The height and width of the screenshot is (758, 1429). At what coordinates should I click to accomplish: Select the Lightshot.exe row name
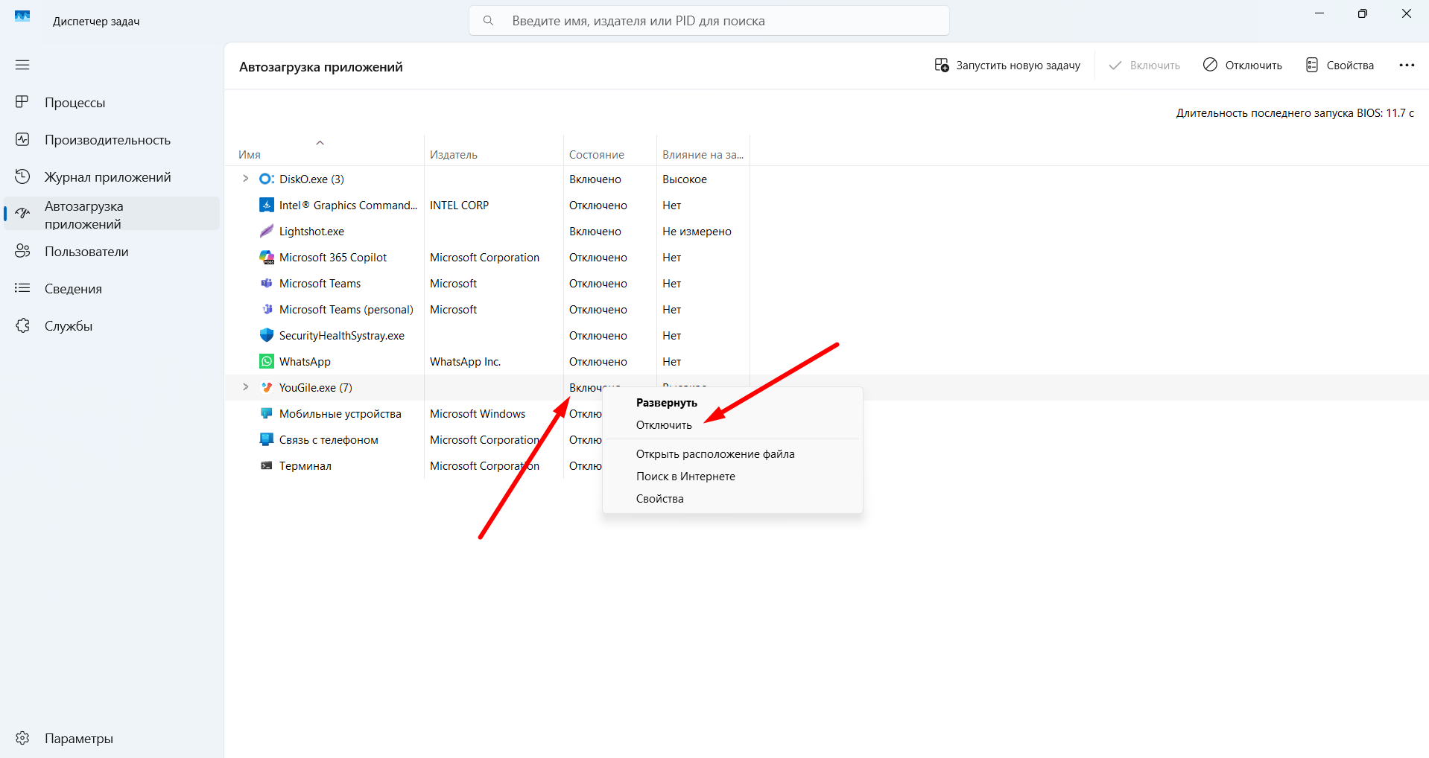311,232
